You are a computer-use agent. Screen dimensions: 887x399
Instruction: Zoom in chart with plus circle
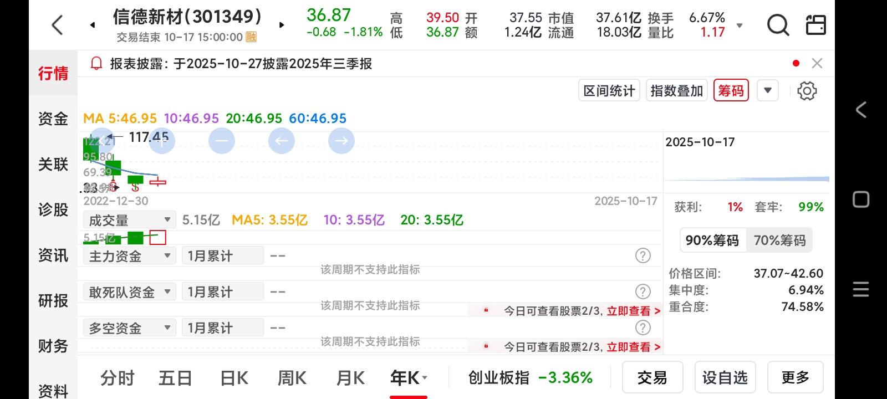162,141
